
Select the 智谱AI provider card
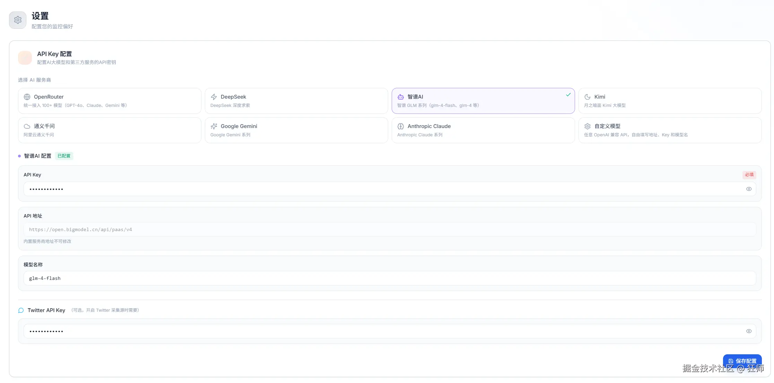[x=483, y=101]
